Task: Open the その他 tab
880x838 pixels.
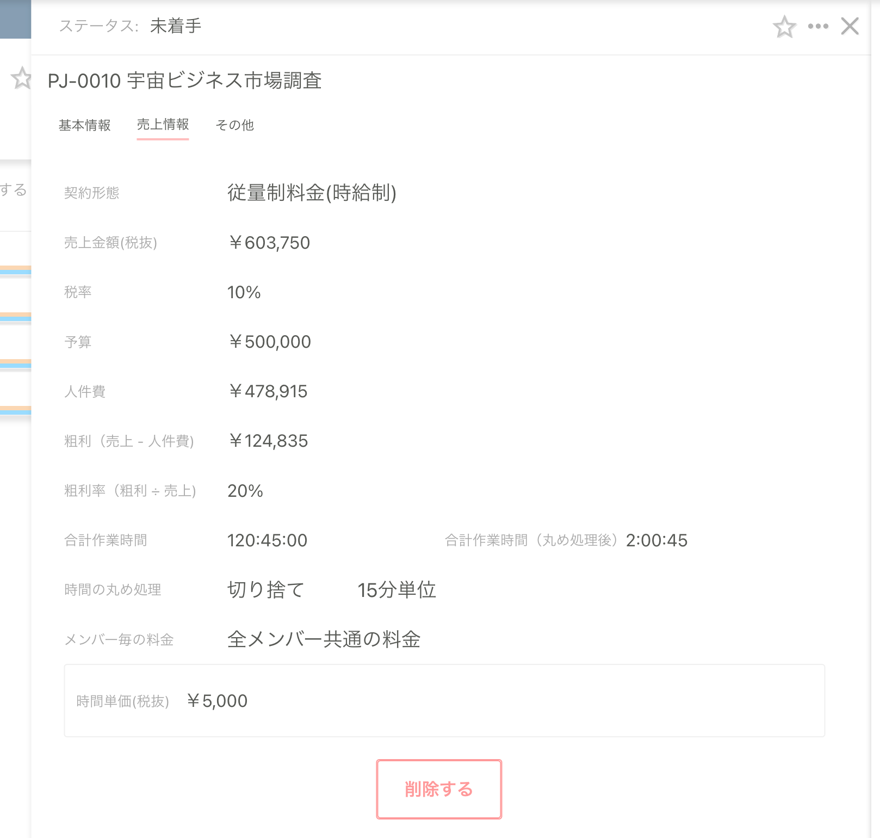Action: [x=236, y=125]
